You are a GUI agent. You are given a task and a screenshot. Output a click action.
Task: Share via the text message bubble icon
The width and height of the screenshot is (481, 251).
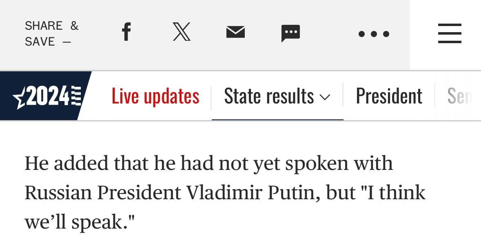[x=290, y=33]
